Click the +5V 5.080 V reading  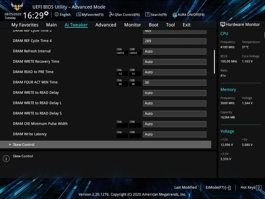pos(247,145)
